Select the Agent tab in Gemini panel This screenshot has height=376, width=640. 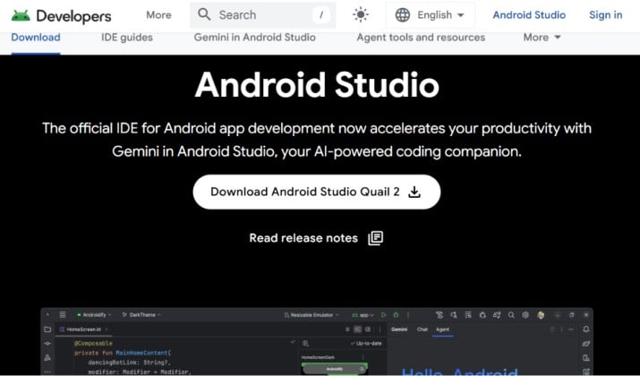[443, 329]
